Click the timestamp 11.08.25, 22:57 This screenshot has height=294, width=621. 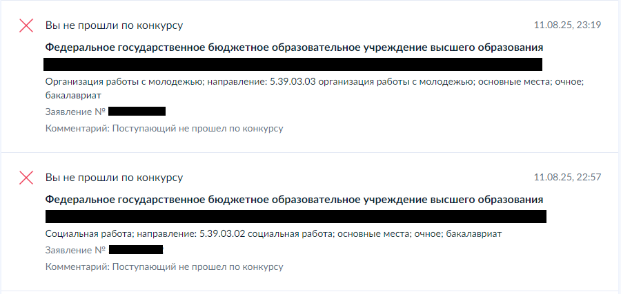tap(567, 178)
